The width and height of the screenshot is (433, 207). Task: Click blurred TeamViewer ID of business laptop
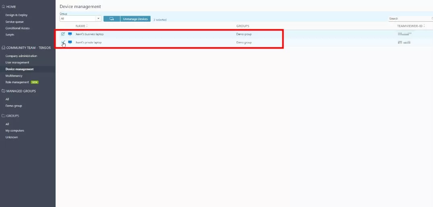[404, 34]
